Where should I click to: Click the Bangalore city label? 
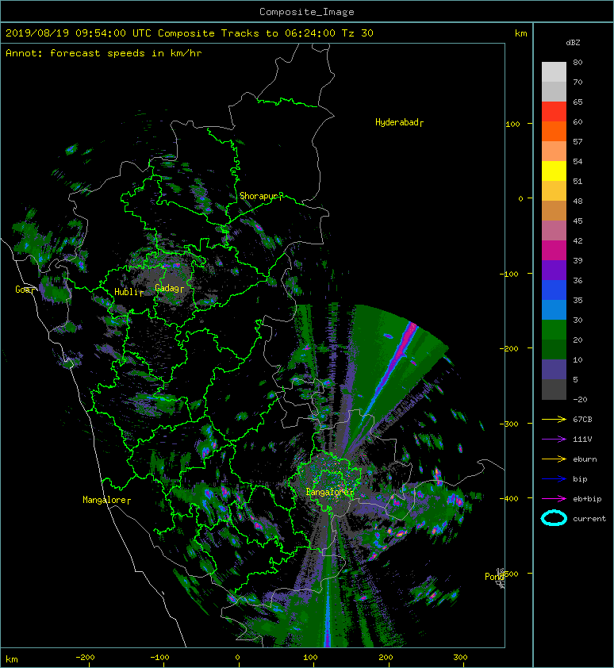point(328,492)
